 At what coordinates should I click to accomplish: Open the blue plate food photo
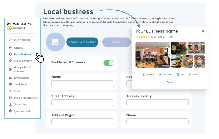point(188,61)
